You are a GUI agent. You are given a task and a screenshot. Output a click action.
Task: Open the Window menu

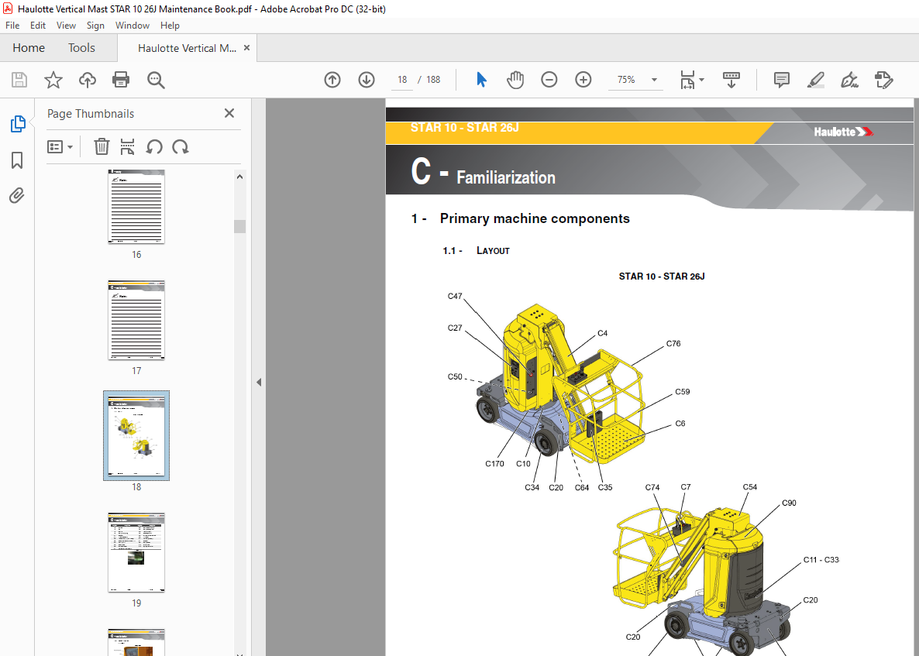[133, 26]
